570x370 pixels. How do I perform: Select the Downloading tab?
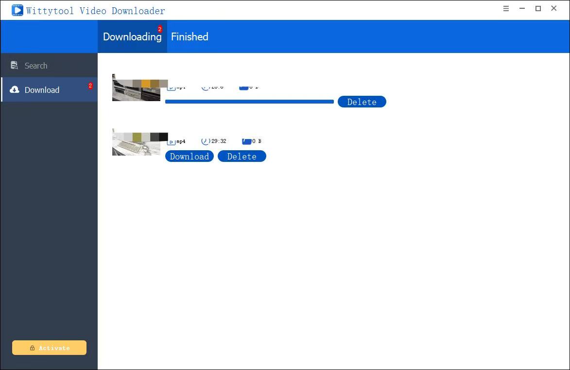(132, 37)
